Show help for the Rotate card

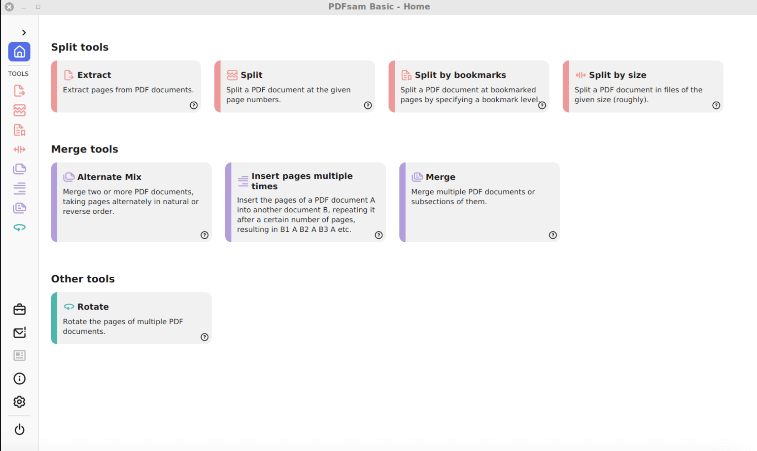tap(204, 337)
